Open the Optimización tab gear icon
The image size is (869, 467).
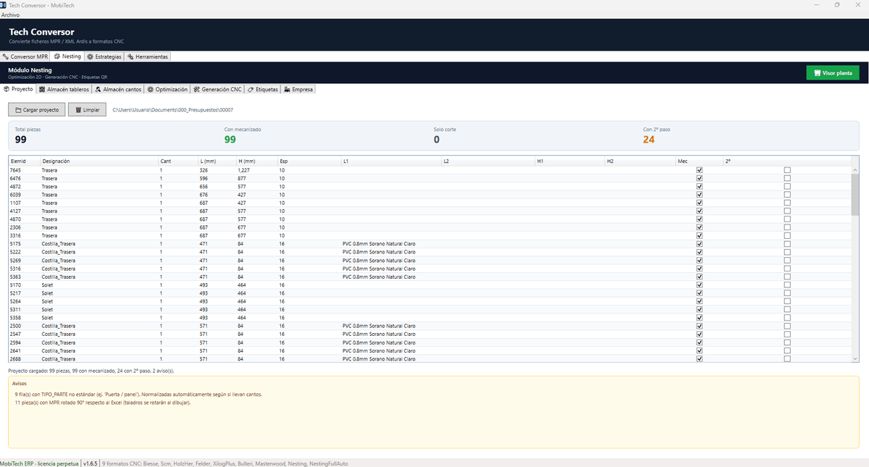click(x=151, y=90)
